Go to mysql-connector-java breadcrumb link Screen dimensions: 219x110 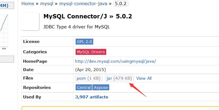(83, 4)
